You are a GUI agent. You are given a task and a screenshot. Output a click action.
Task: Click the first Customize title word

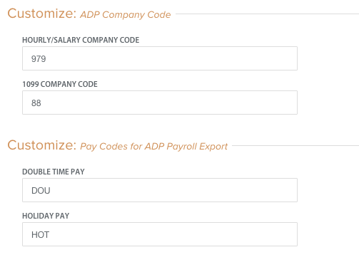click(x=42, y=14)
